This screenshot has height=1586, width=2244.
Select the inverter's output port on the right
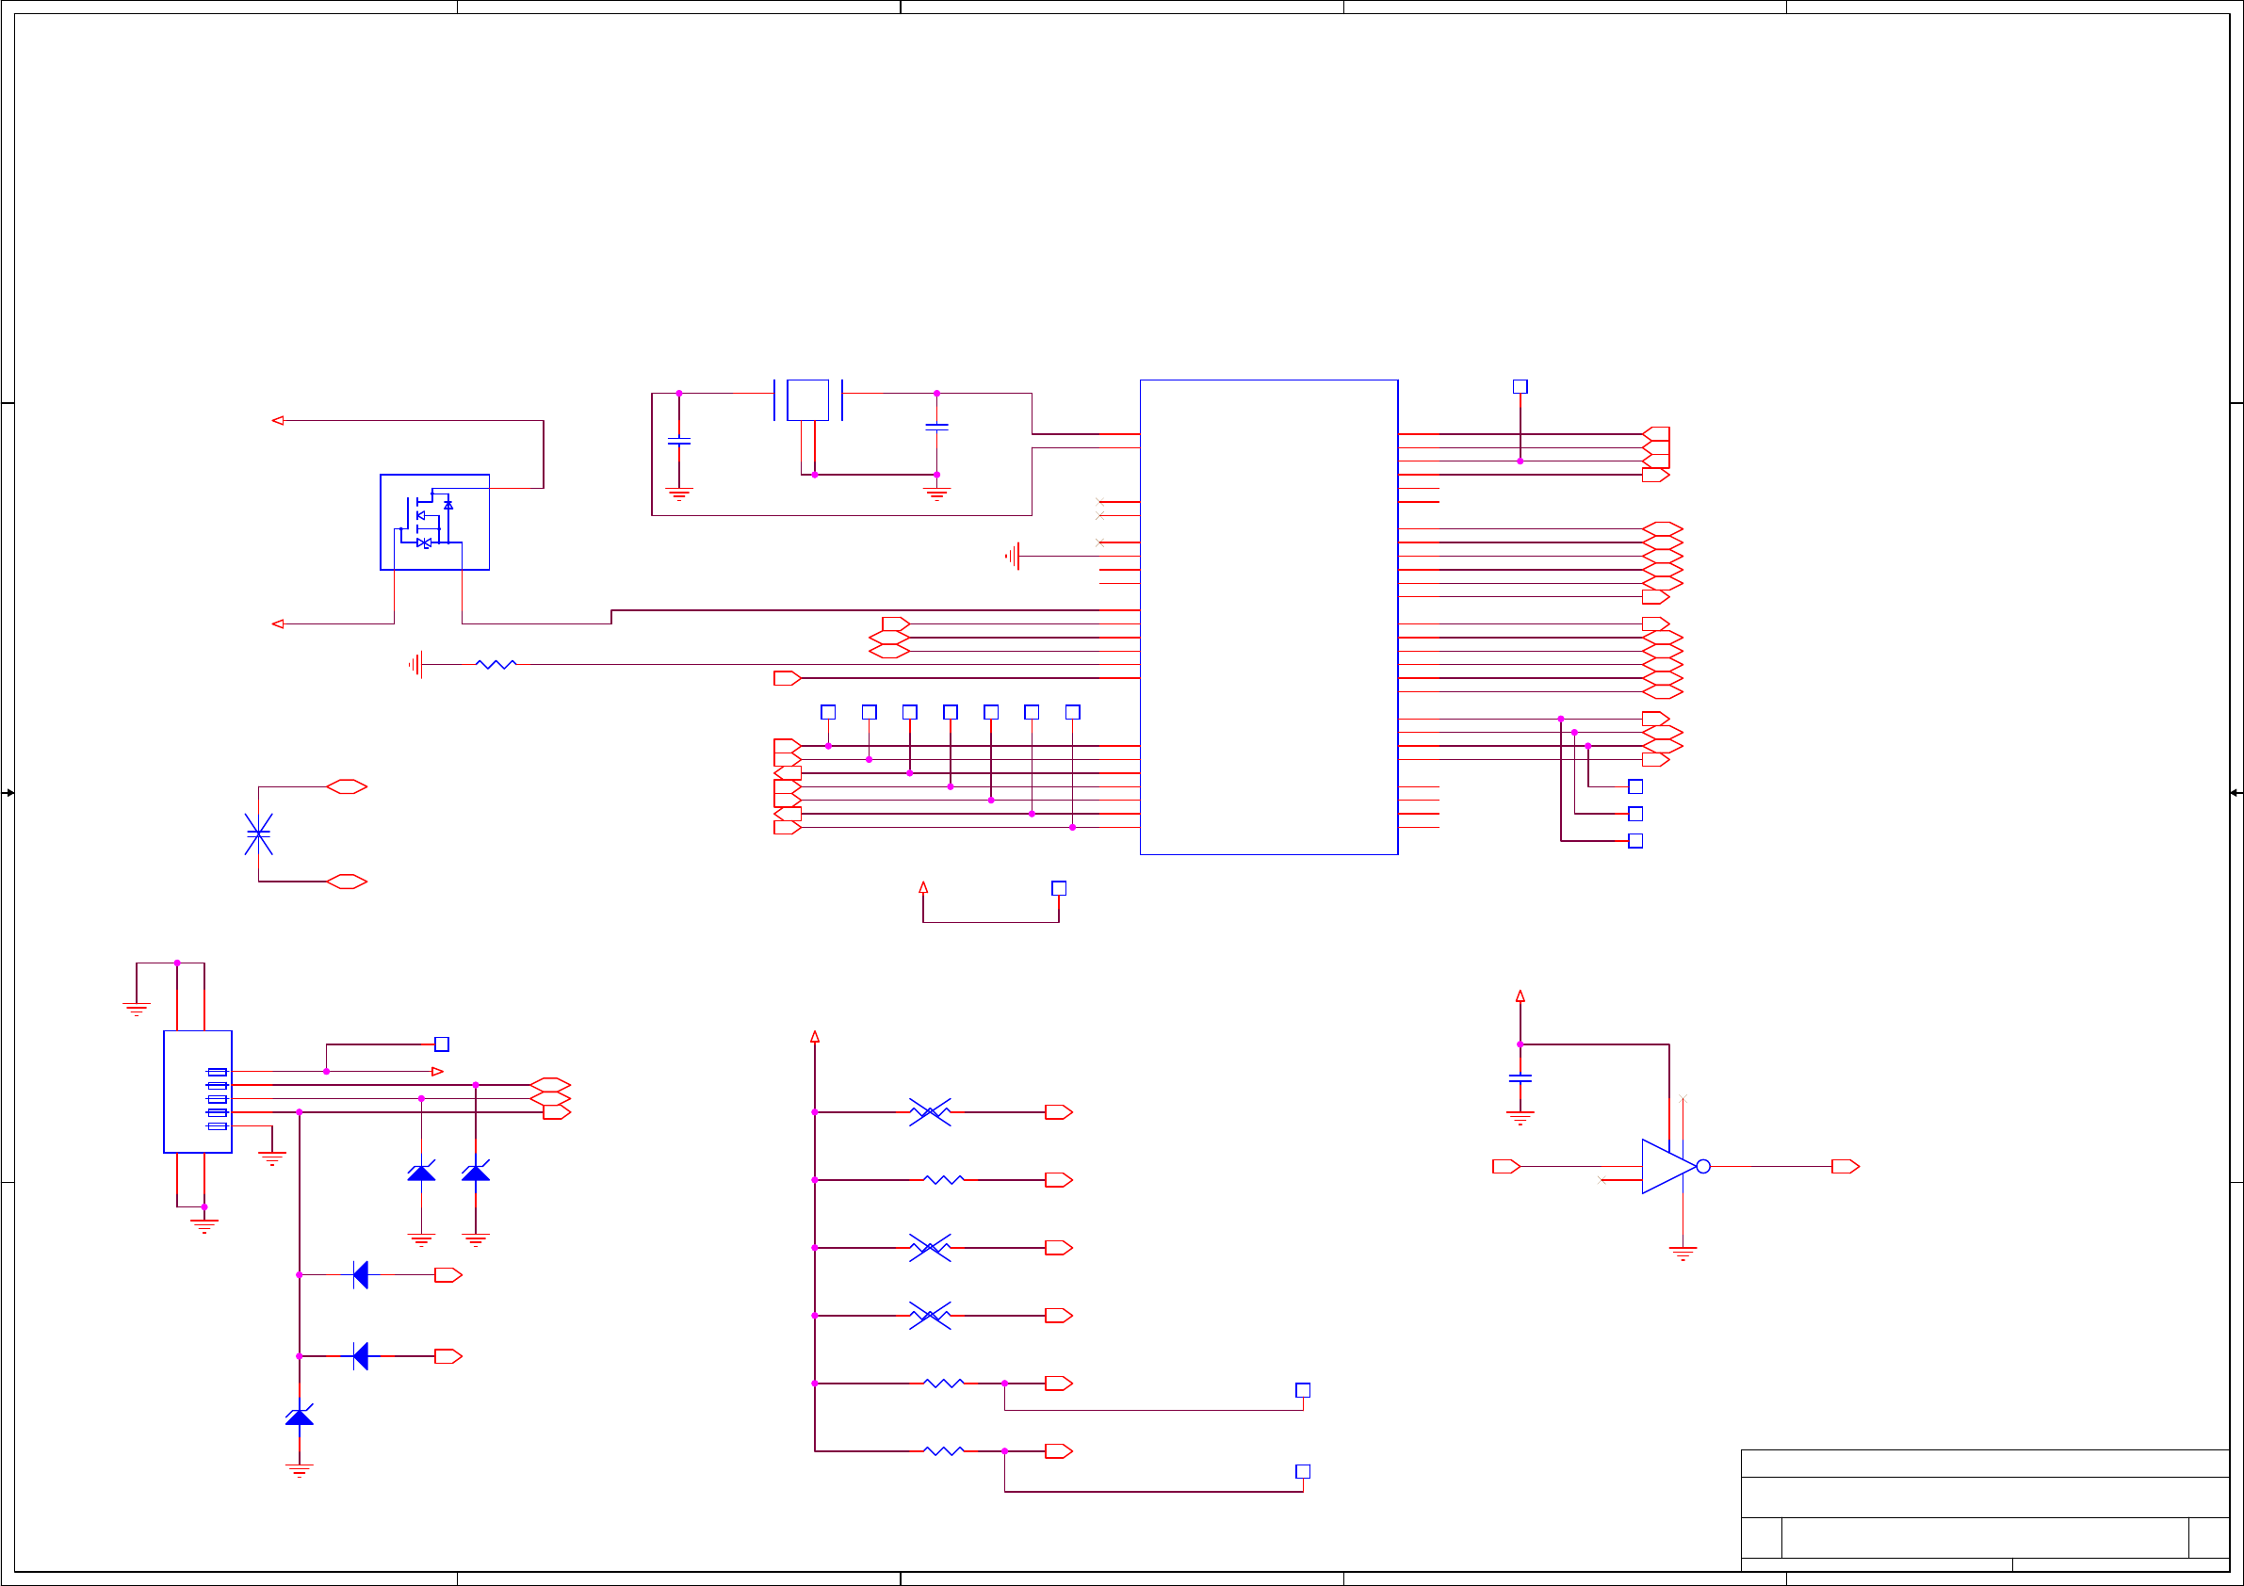click(x=1845, y=1166)
